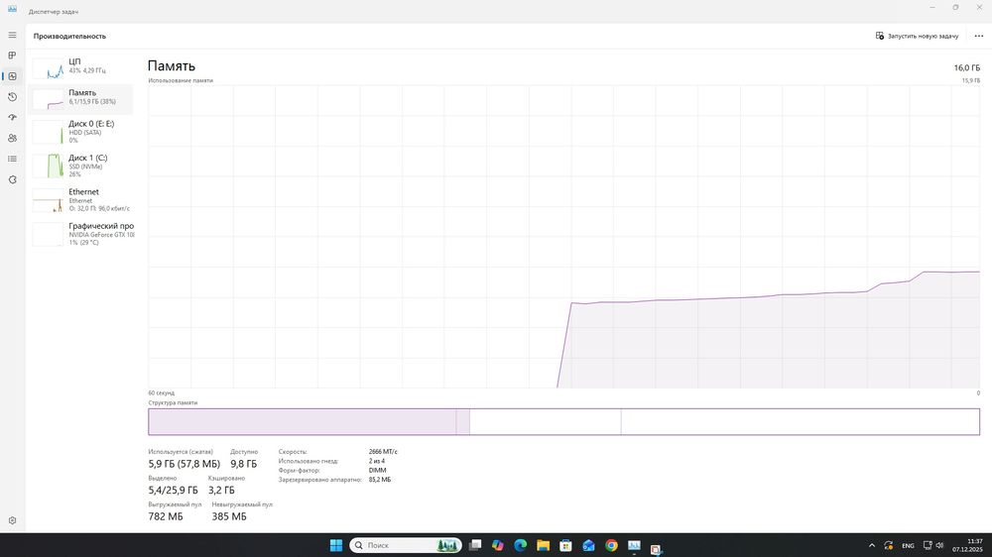Select the Ethernet performance item

tap(81, 200)
